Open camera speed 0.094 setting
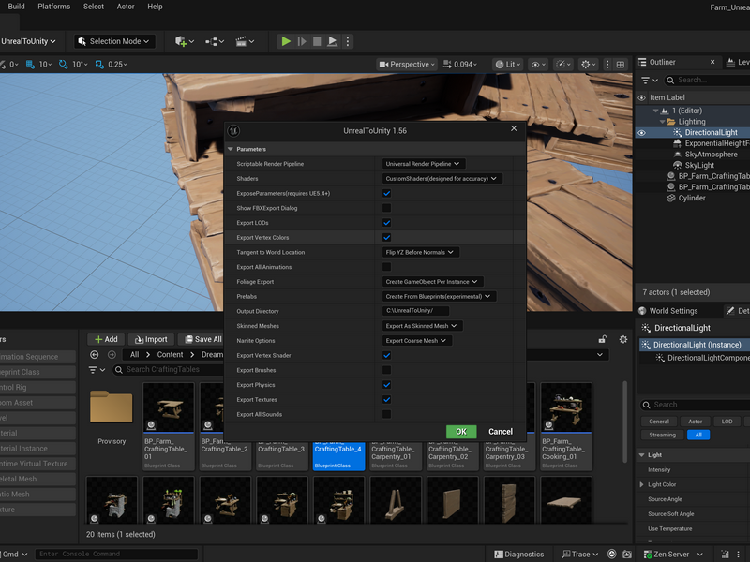Image resolution: width=750 pixels, height=562 pixels. (459, 64)
